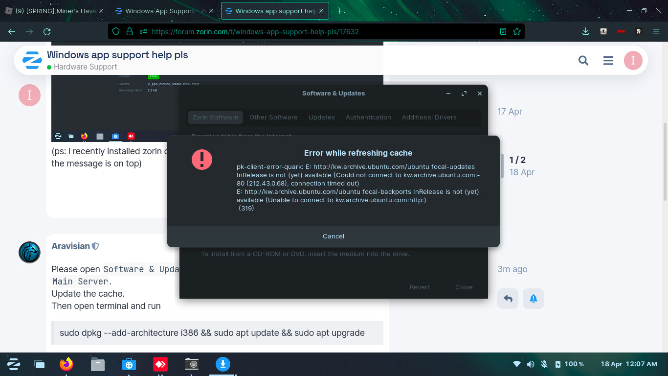Open the browser hamburger application menu

656,31
